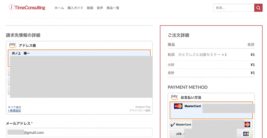Image resolution: width=267 pixels, height=138 pixels.
Task: Click the TimeConsulting logo
Action: point(27,7)
